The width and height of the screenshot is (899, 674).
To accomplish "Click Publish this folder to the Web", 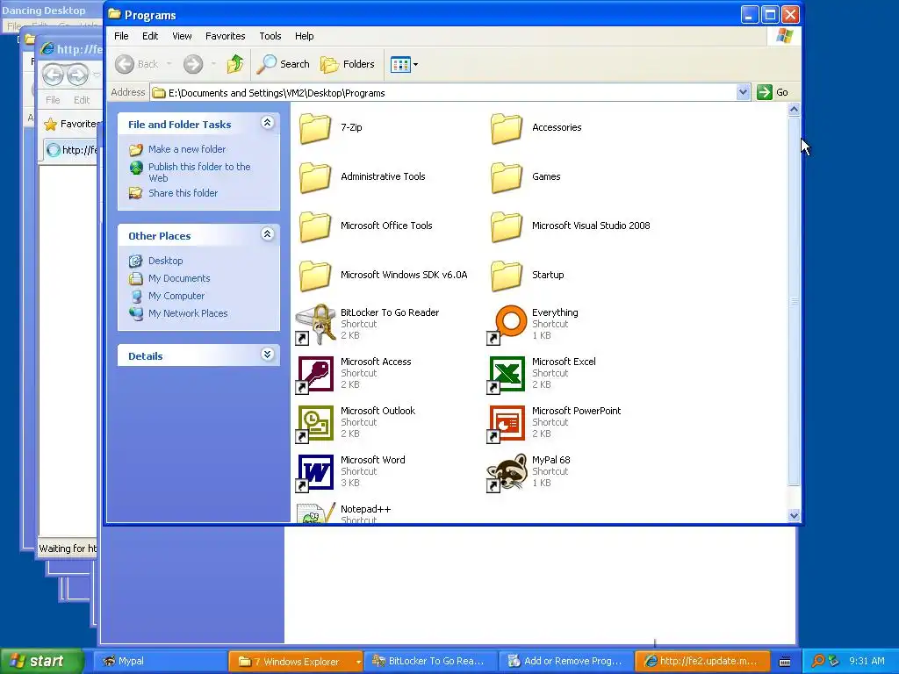I will point(199,173).
